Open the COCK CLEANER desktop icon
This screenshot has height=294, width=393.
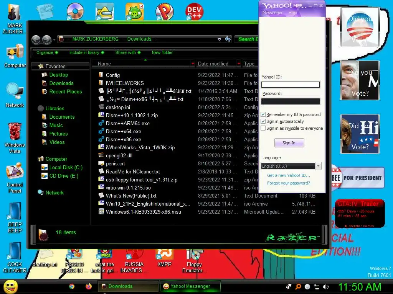click(x=15, y=258)
